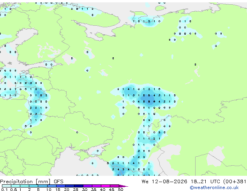
Task: Click the legend value '0.5'
Action: click(14, 189)
